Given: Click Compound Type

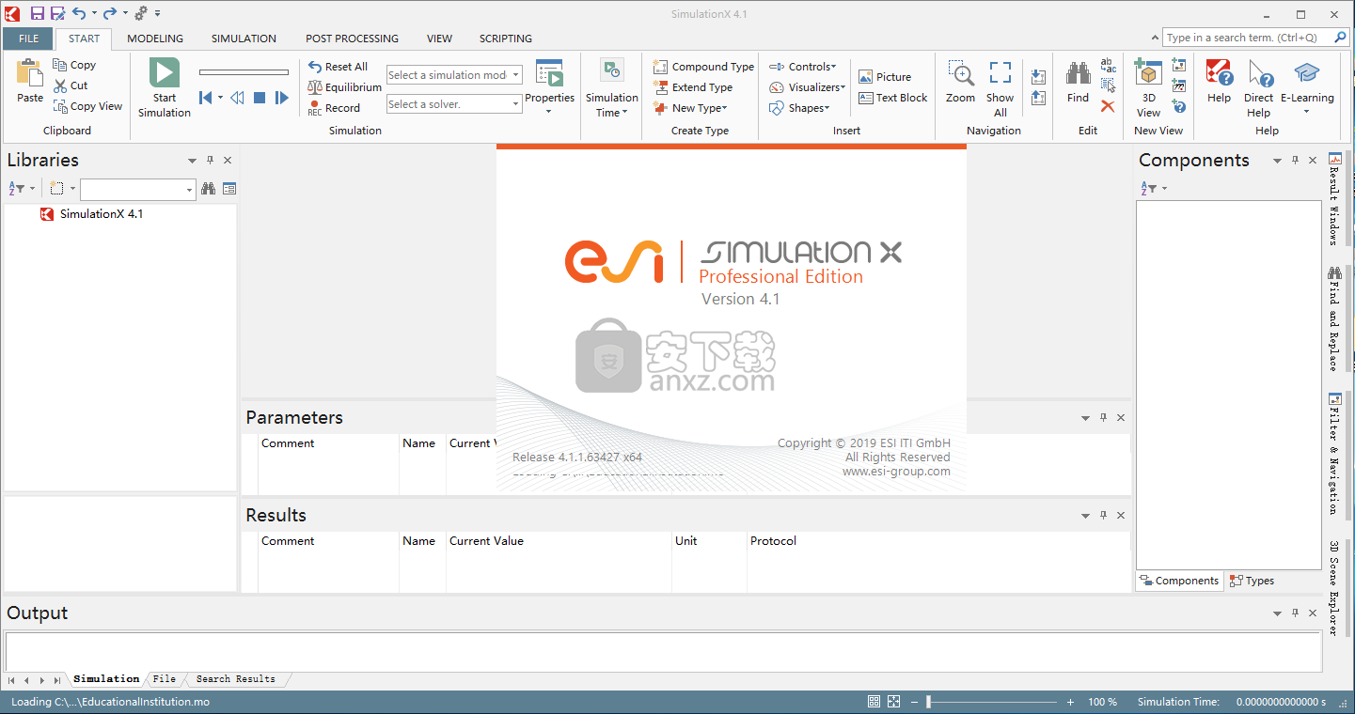Looking at the screenshot, I should tap(703, 67).
